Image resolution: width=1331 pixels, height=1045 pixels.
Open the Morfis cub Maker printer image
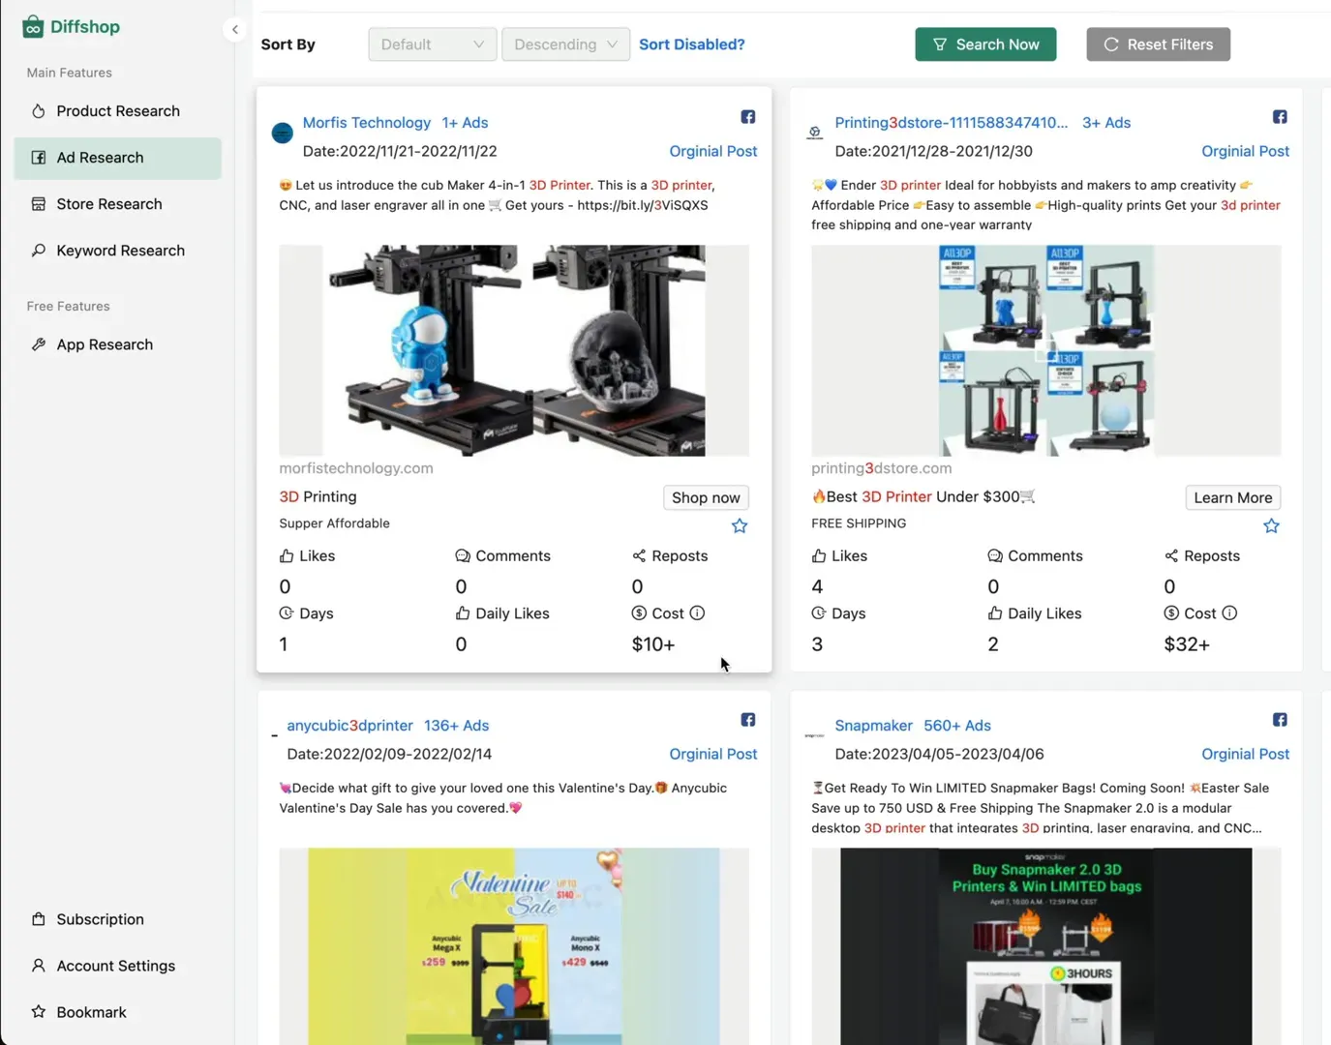[514, 350]
